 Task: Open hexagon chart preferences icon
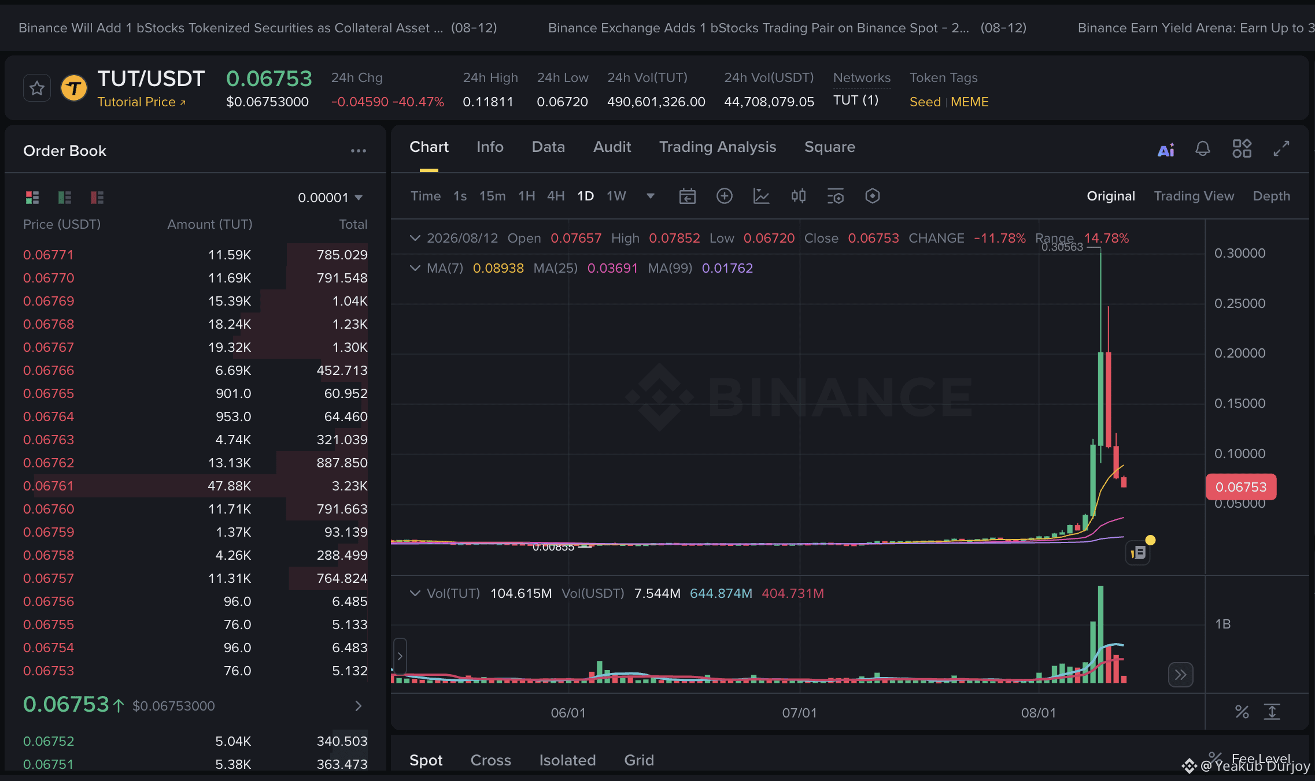[x=873, y=196]
